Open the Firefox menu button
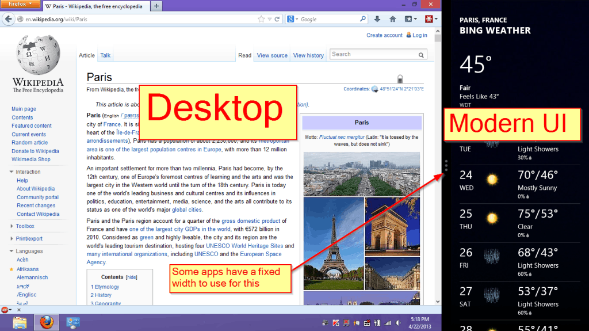 coord(21,4)
